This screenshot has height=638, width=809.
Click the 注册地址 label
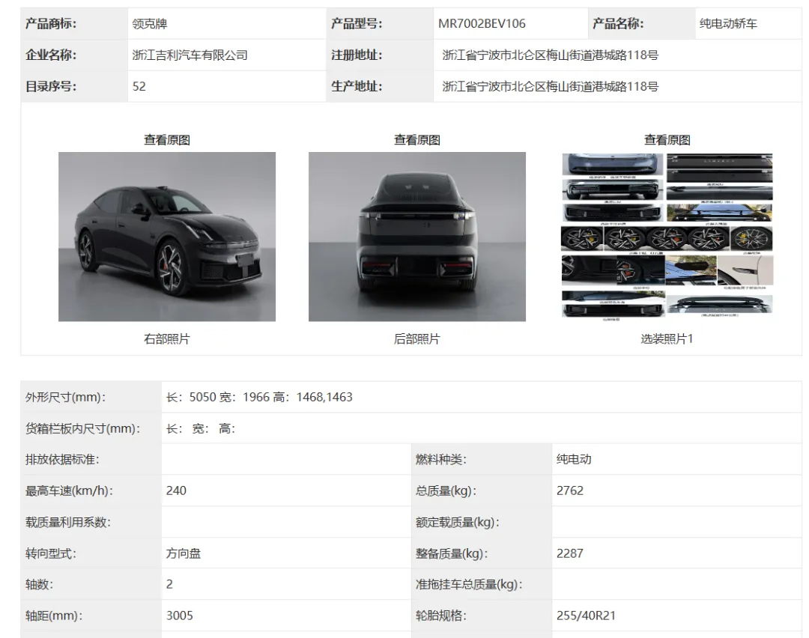(357, 55)
